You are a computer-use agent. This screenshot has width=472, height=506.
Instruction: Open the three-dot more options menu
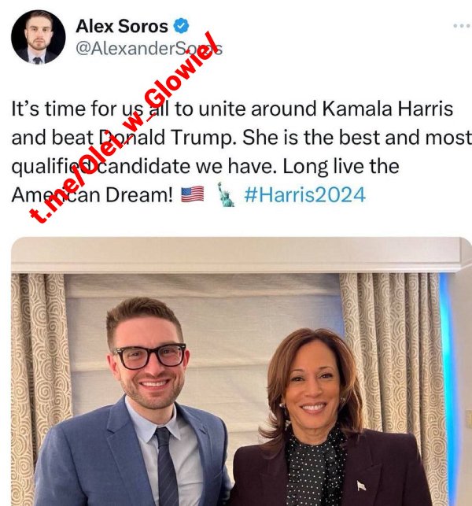click(x=461, y=26)
